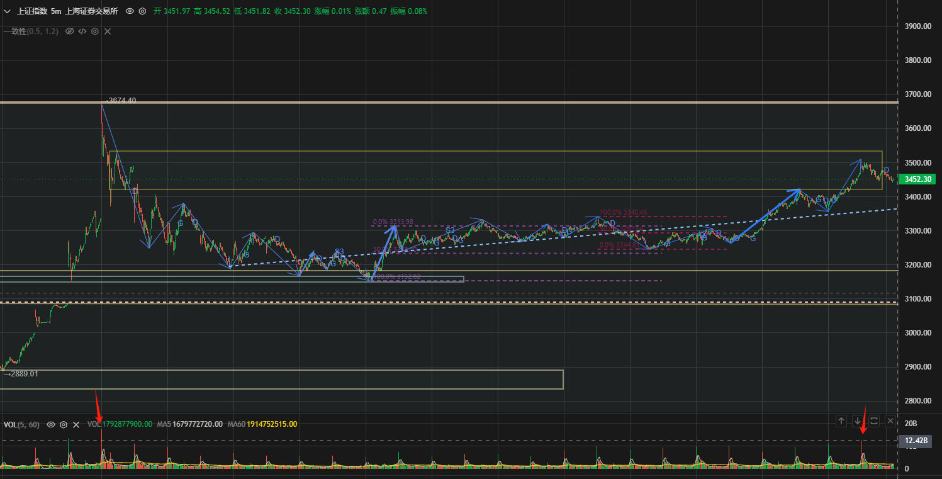
Task: Open 一致性 indicator settings
Action: click(x=95, y=31)
